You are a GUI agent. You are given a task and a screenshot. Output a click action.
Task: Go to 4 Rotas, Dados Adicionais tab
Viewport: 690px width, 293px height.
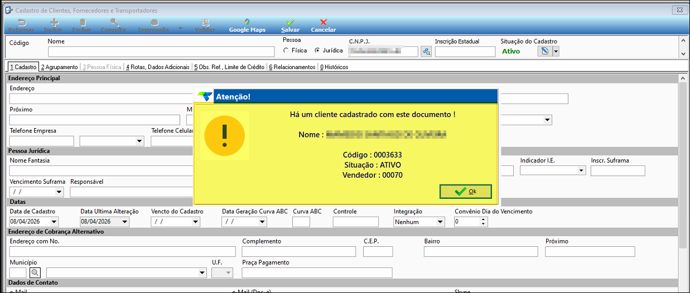[x=157, y=67]
